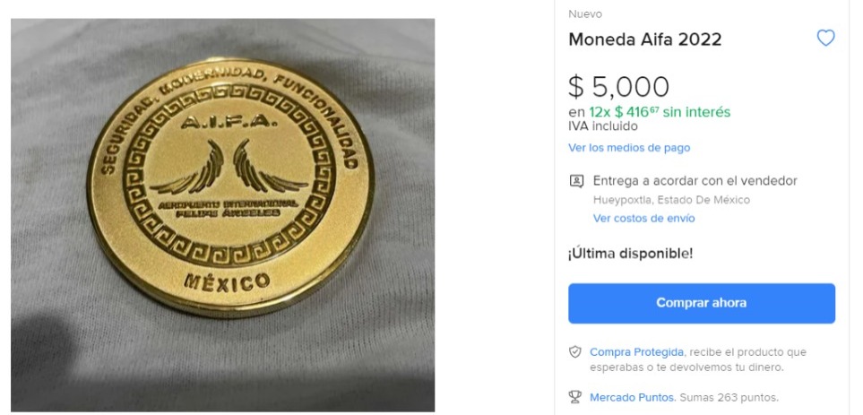Click the Nuevo condition label
The height and width of the screenshot is (415, 863).
click(x=585, y=14)
